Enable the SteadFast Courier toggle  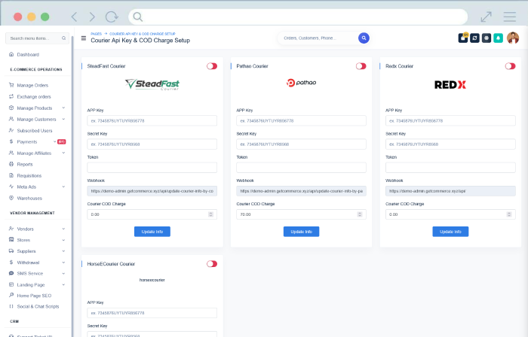pyautogui.click(x=212, y=66)
